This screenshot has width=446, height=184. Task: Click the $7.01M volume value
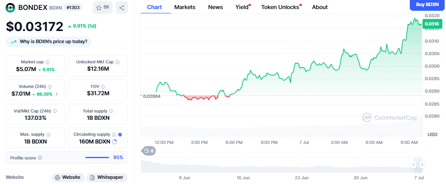pyautogui.click(x=21, y=94)
